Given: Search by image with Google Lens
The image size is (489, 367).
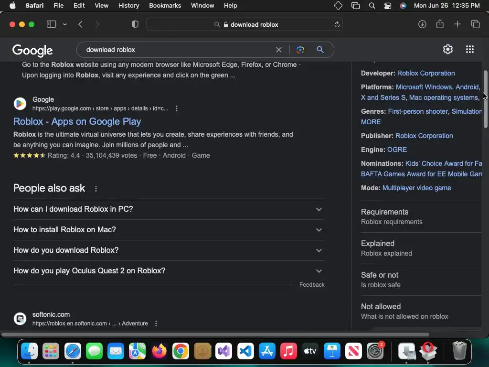Looking at the screenshot, I should click(x=300, y=50).
